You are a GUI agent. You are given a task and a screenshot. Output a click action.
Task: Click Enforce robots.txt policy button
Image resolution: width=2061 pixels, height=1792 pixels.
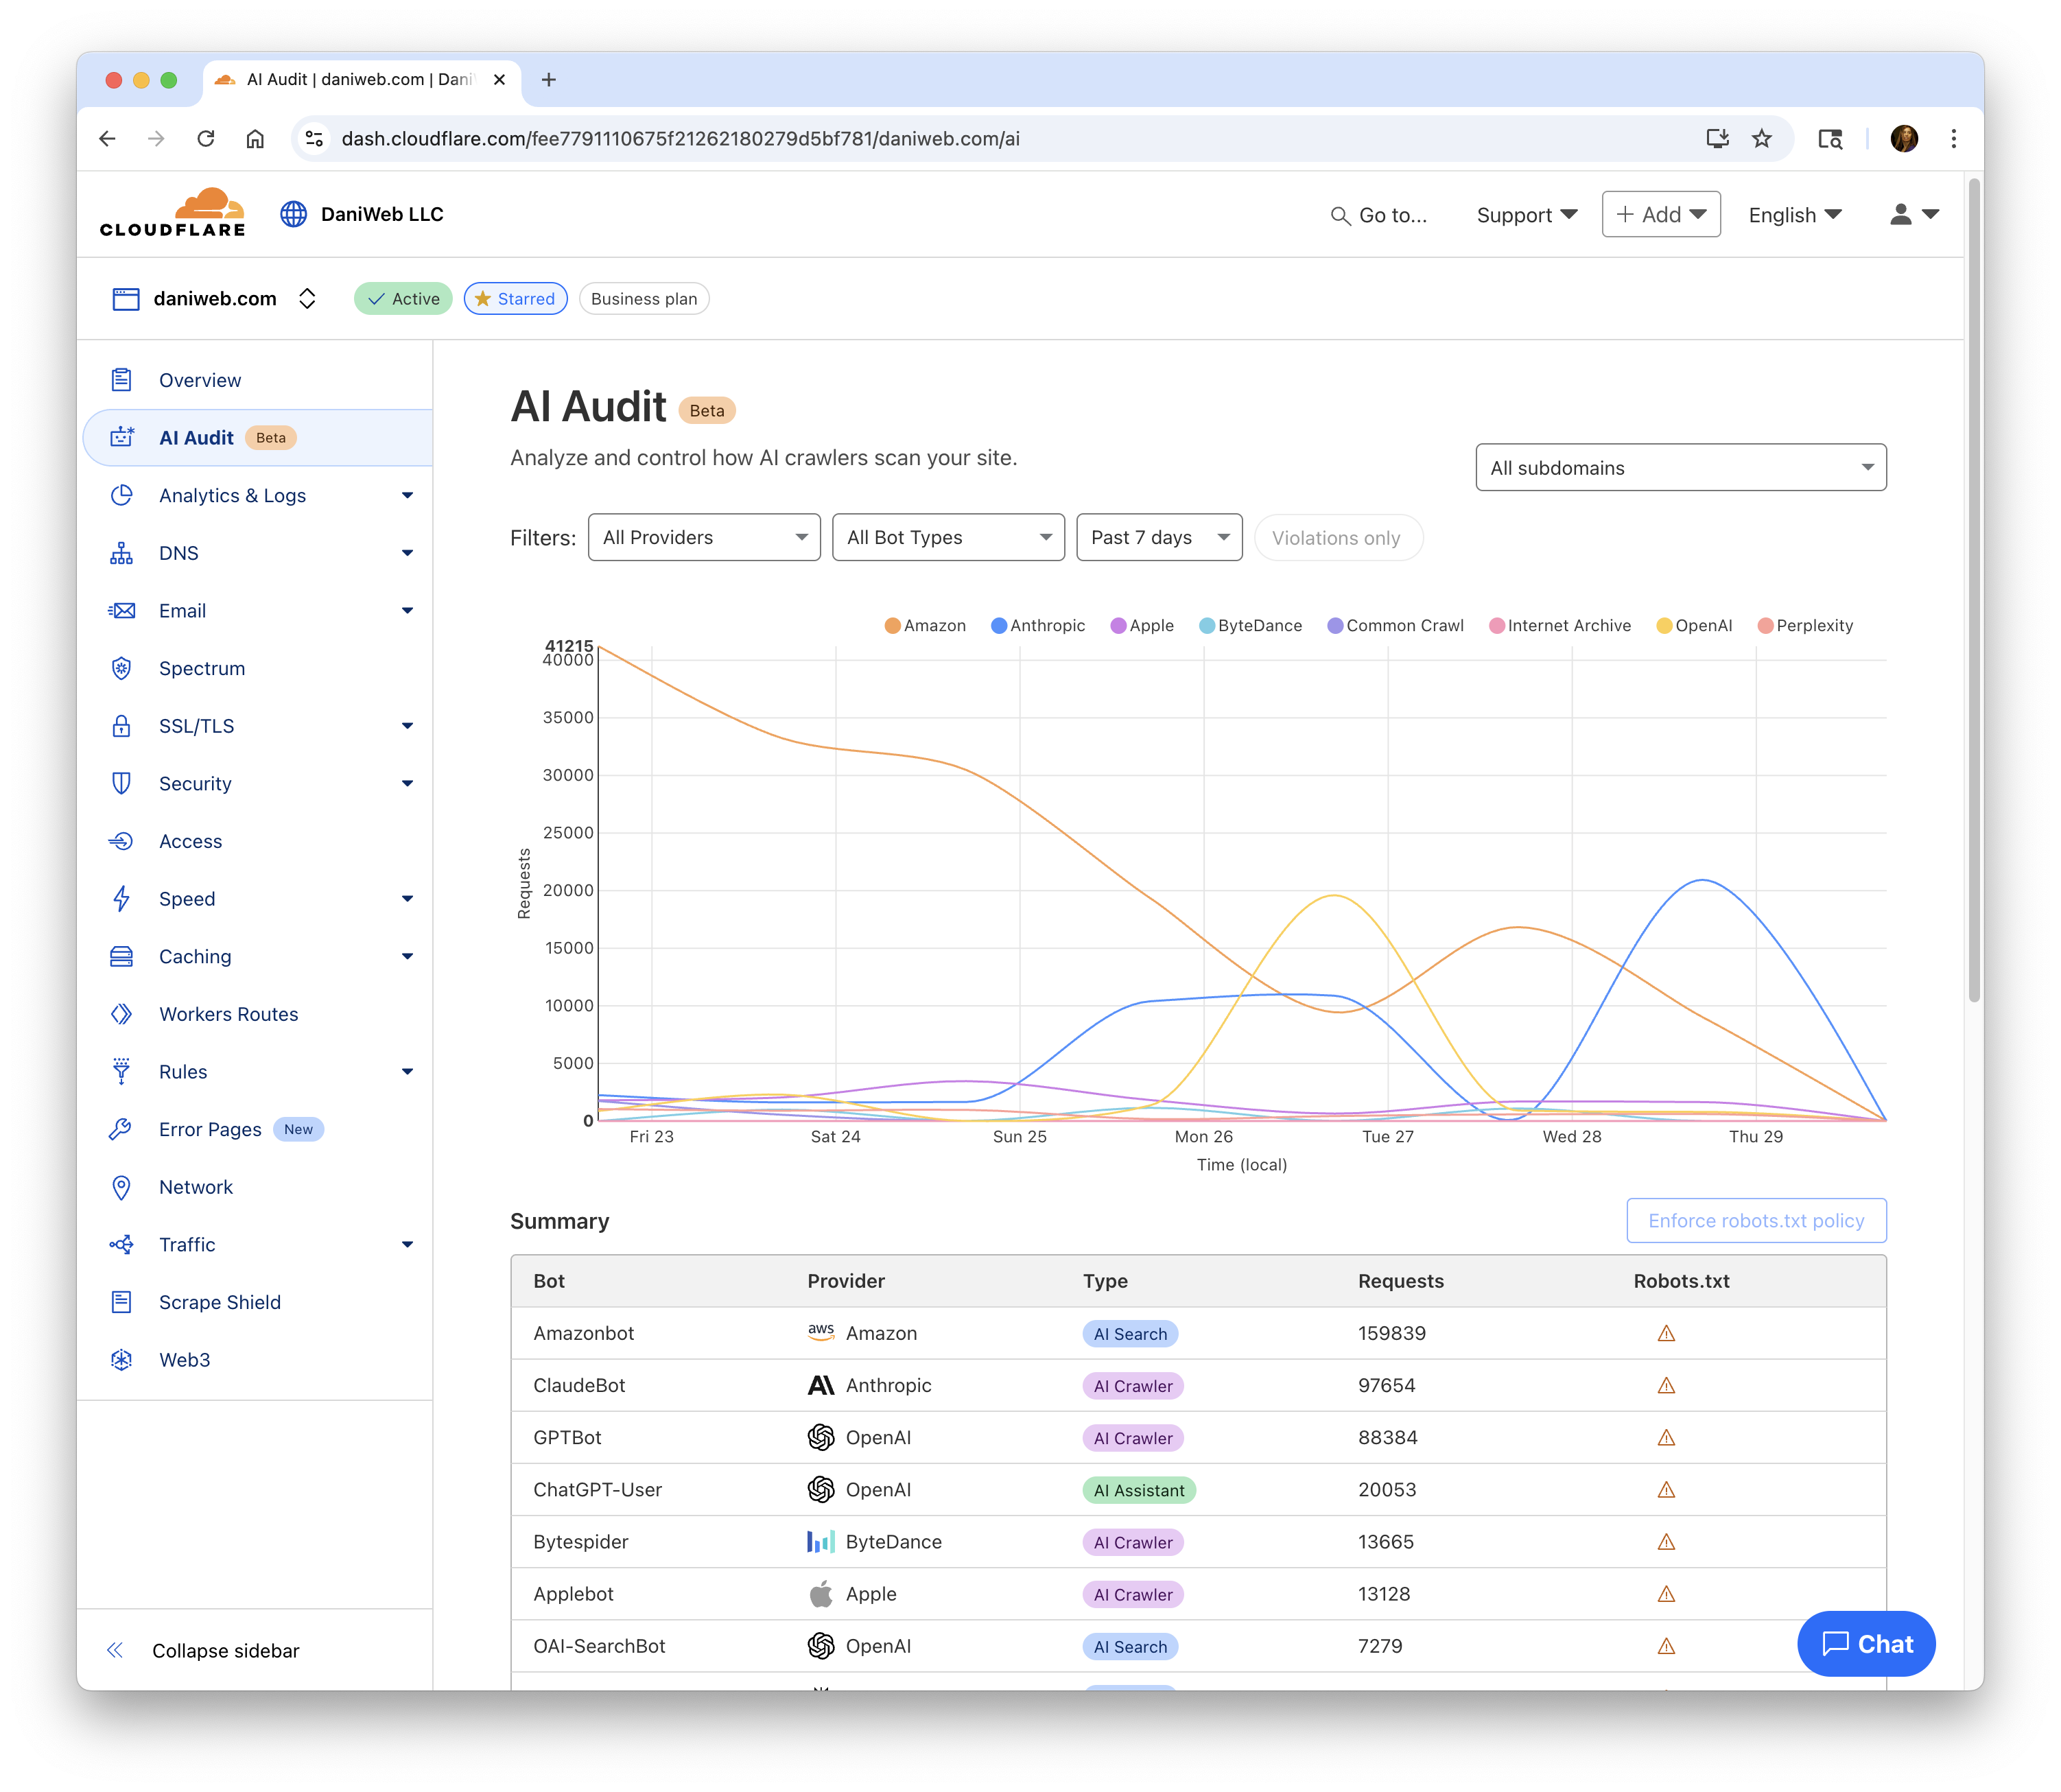click(1756, 1221)
